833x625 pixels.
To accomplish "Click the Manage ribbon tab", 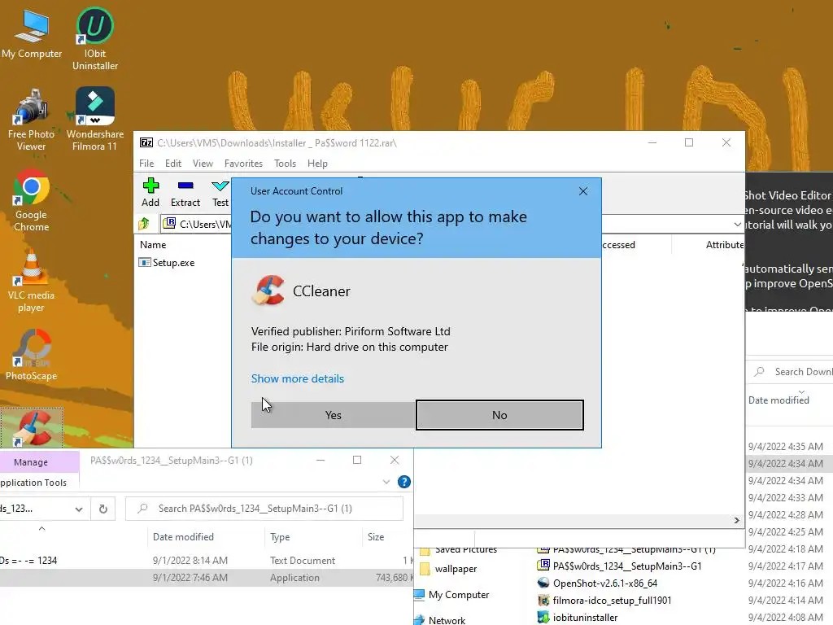I will [x=31, y=462].
